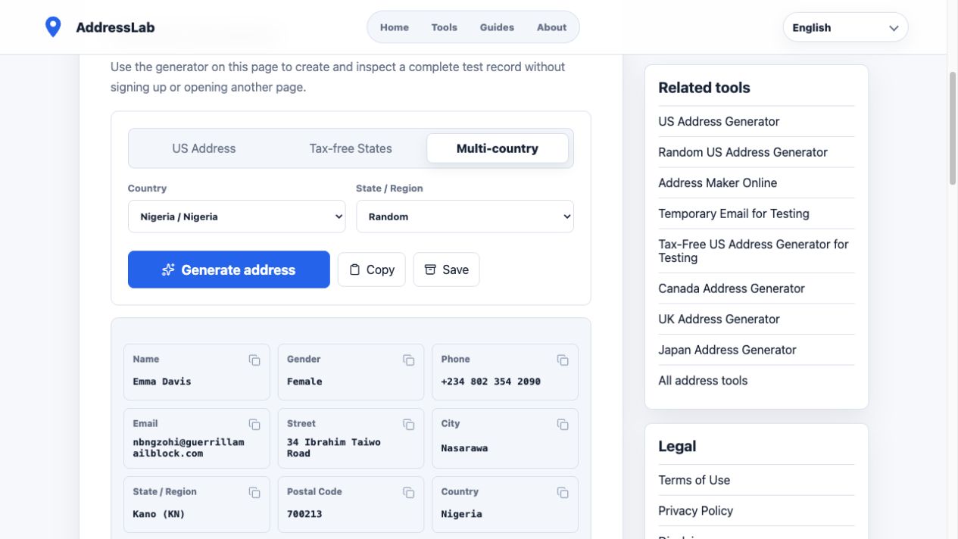
Task: Open Random US Address Generator link
Action: (743, 152)
